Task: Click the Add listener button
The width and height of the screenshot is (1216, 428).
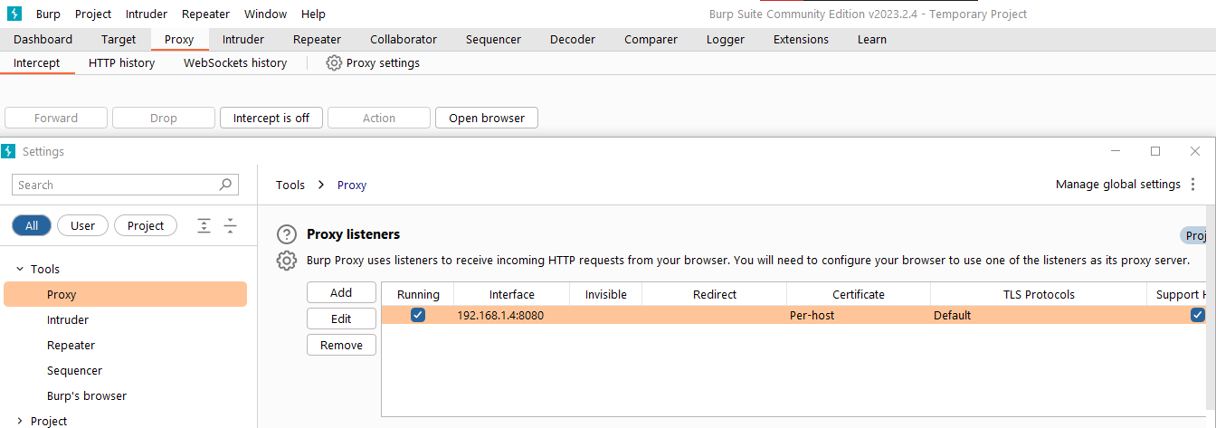Action: (x=341, y=293)
